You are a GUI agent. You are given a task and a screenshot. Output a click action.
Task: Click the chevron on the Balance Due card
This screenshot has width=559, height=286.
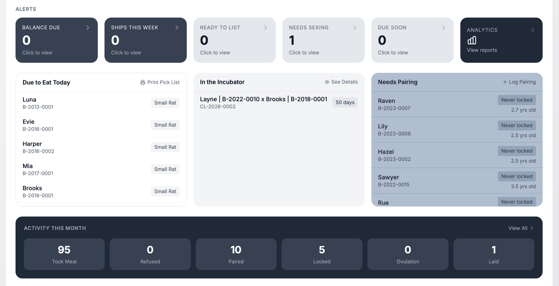click(x=88, y=28)
